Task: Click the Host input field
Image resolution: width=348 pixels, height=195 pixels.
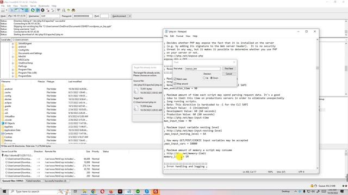Action: point(17,16)
